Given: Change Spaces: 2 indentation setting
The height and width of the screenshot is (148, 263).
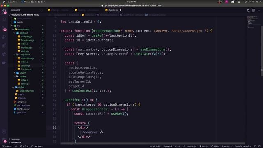Looking at the screenshot, I should (168, 146).
